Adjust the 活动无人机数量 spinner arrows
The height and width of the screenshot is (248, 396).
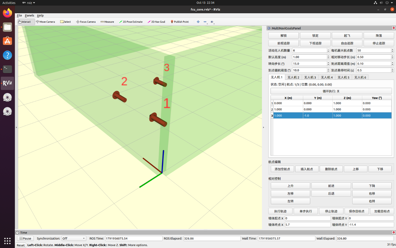click(x=328, y=51)
